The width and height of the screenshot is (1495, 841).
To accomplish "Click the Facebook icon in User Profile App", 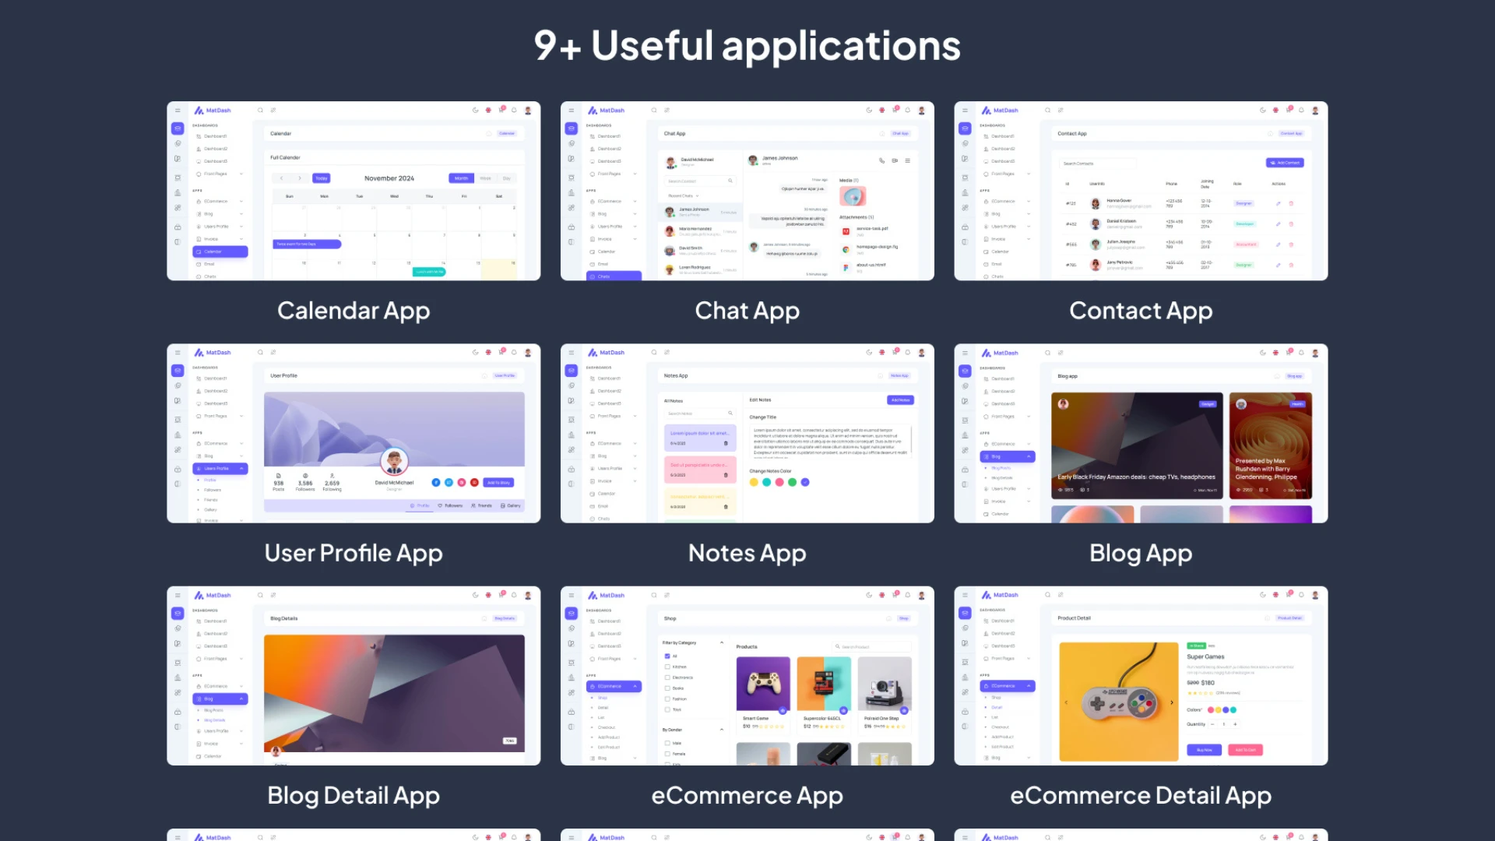I will 436,483.
